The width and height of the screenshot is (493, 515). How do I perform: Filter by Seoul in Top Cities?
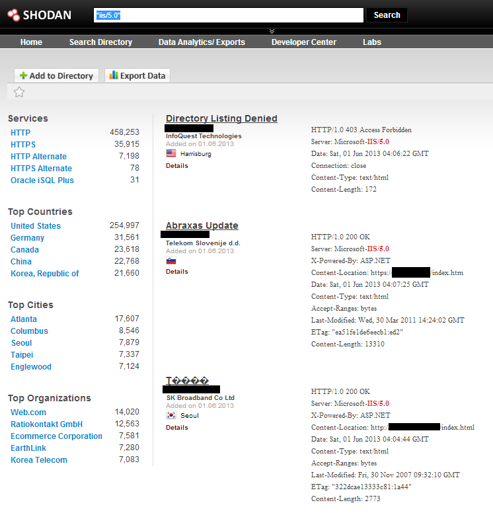(x=21, y=343)
